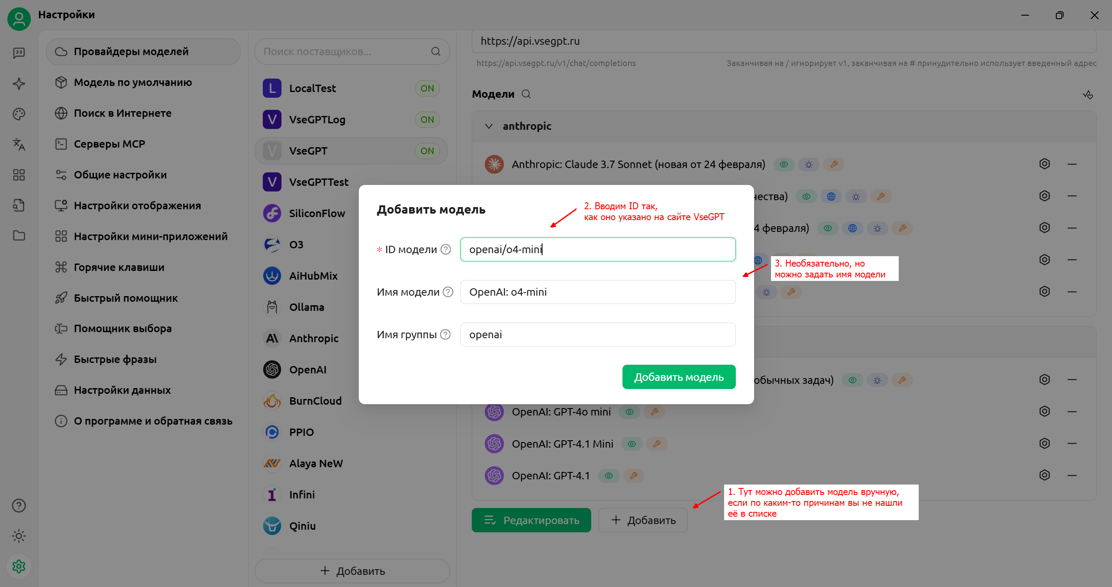
Task: Click the provider search magnifier icon
Action: click(x=436, y=52)
